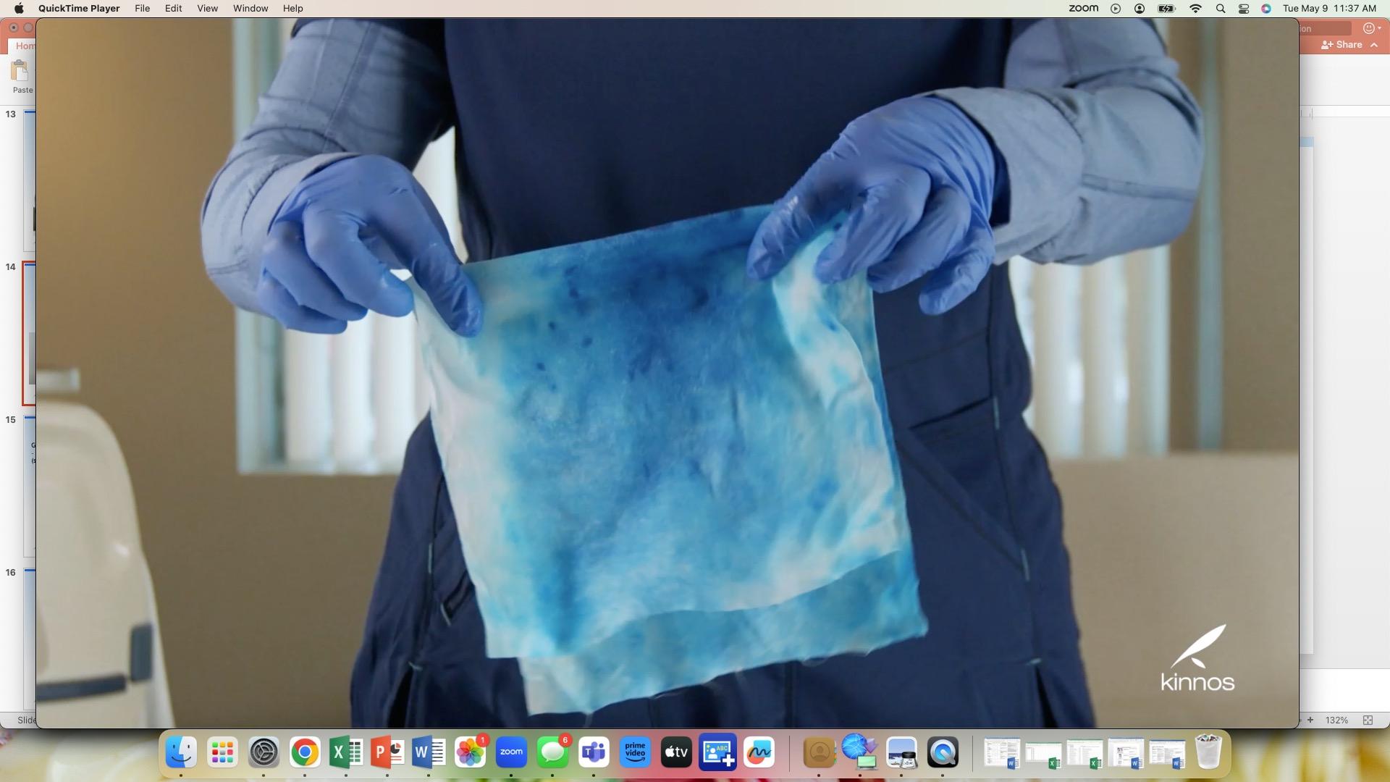
Task: Open the View menu in the menu bar
Action: [x=207, y=9]
